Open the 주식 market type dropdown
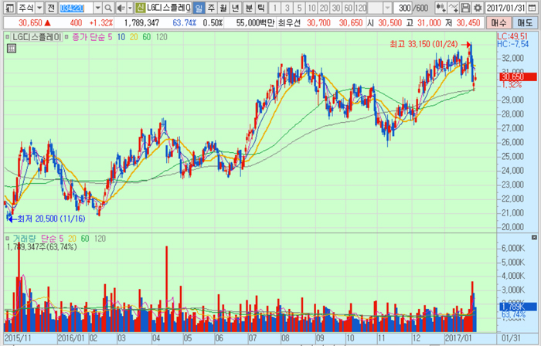Image resolution: width=541 pixels, height=346 pixels. click(x=38, y=8)
